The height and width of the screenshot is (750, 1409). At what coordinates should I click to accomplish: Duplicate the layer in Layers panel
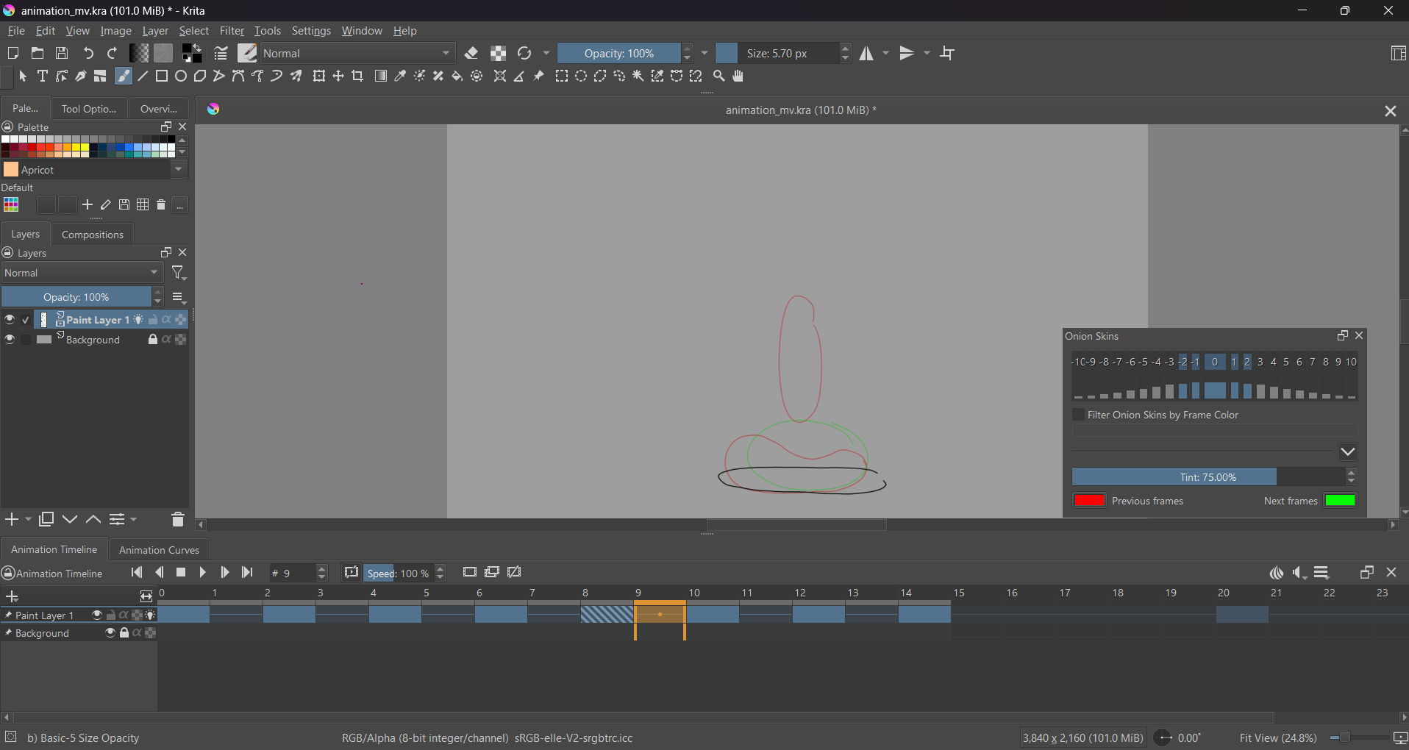46,520
